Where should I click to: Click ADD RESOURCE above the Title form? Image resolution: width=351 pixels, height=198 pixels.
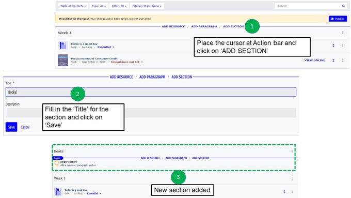click(x=121, y=77)
